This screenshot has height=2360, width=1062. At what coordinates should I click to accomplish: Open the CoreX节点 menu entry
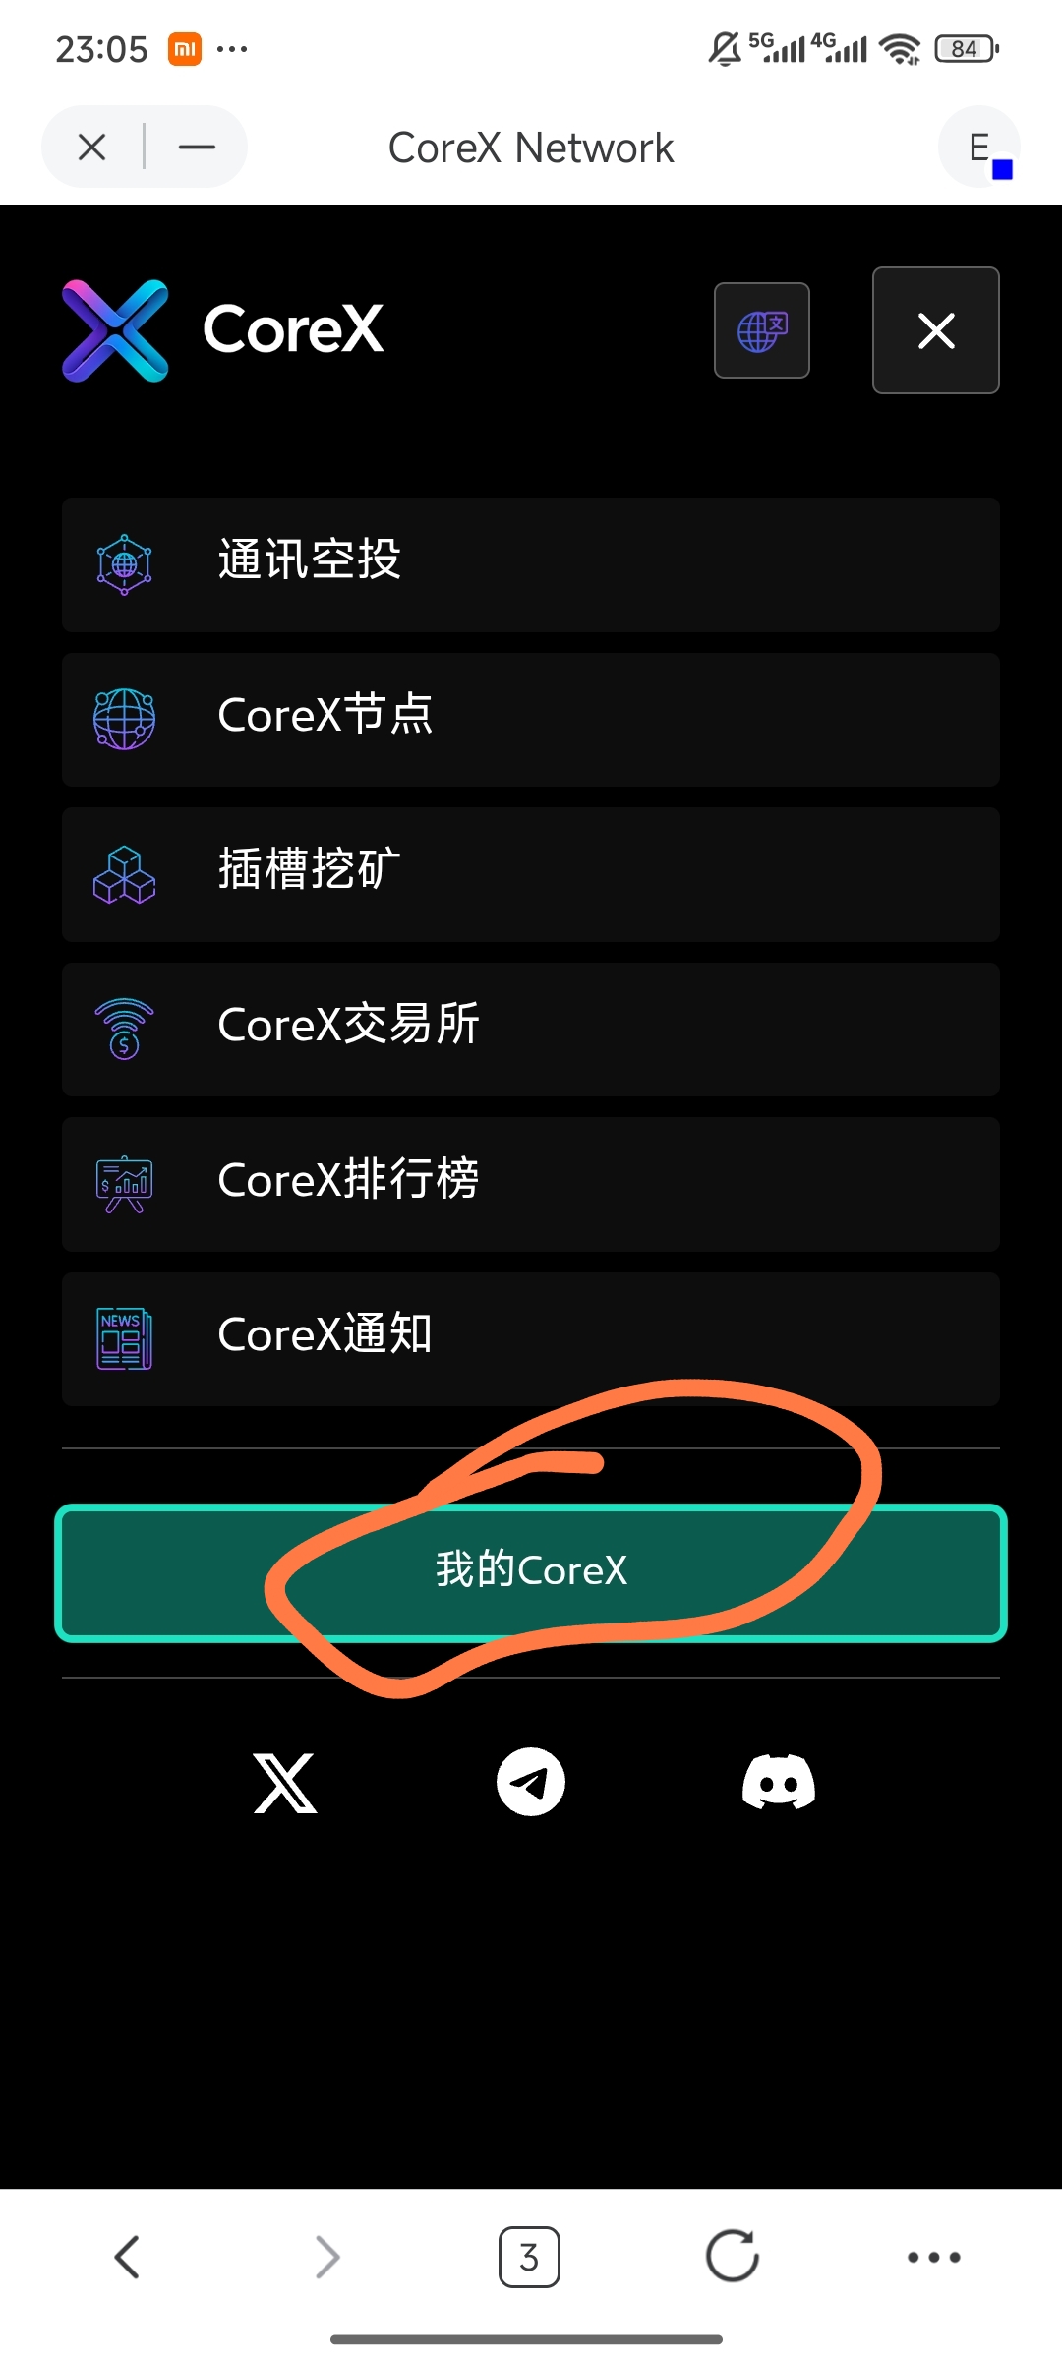pos(531,720)
